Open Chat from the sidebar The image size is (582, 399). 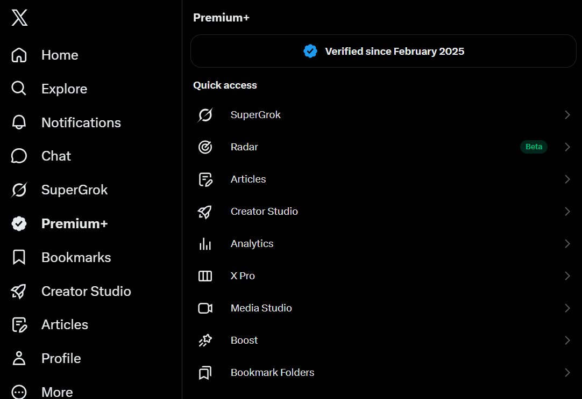56,156
